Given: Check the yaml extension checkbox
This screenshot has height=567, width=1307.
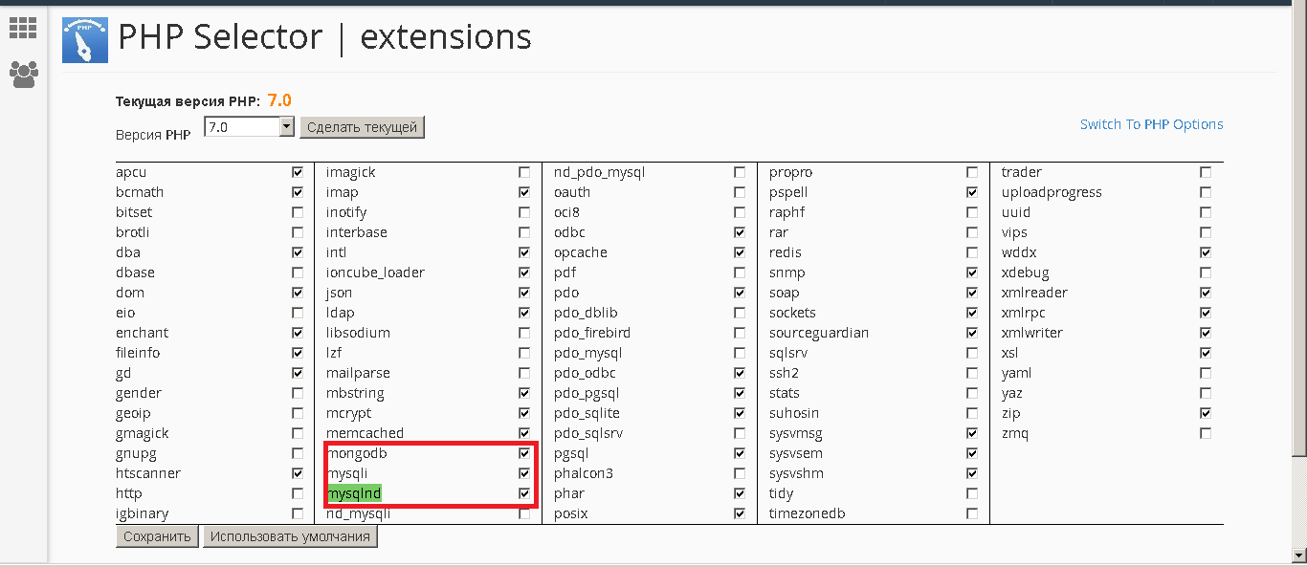Looking at the screenshot, I should click(1206, 373).
